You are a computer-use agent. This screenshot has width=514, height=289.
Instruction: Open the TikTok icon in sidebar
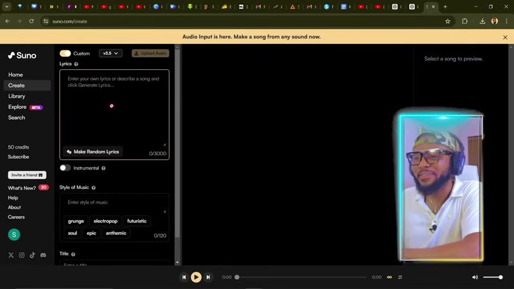tap(33, 255)
